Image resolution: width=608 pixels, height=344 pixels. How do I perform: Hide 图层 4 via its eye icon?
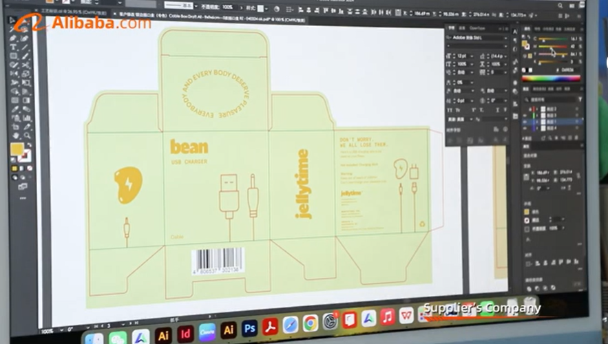(525, 128)
